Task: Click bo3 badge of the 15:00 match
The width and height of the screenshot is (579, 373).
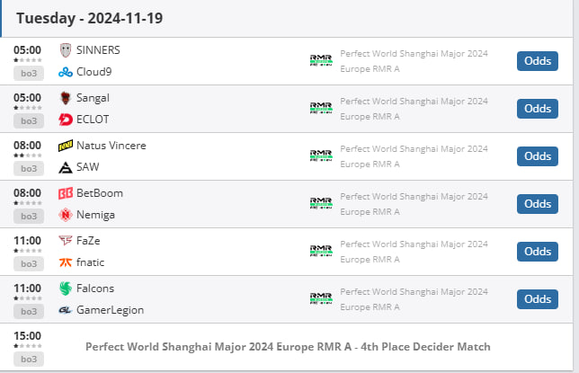Action: (29, 360)
